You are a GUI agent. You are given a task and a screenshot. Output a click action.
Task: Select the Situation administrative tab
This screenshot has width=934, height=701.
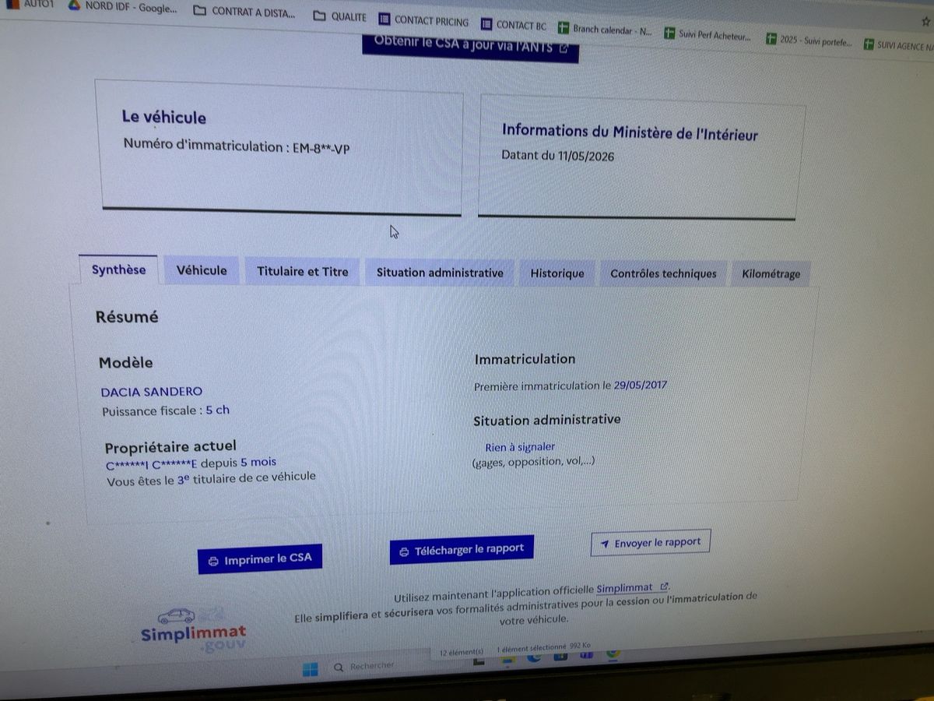click(x=440, y=273)
